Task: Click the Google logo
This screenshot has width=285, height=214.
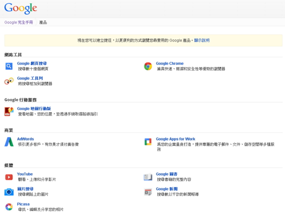Action: 20,9
